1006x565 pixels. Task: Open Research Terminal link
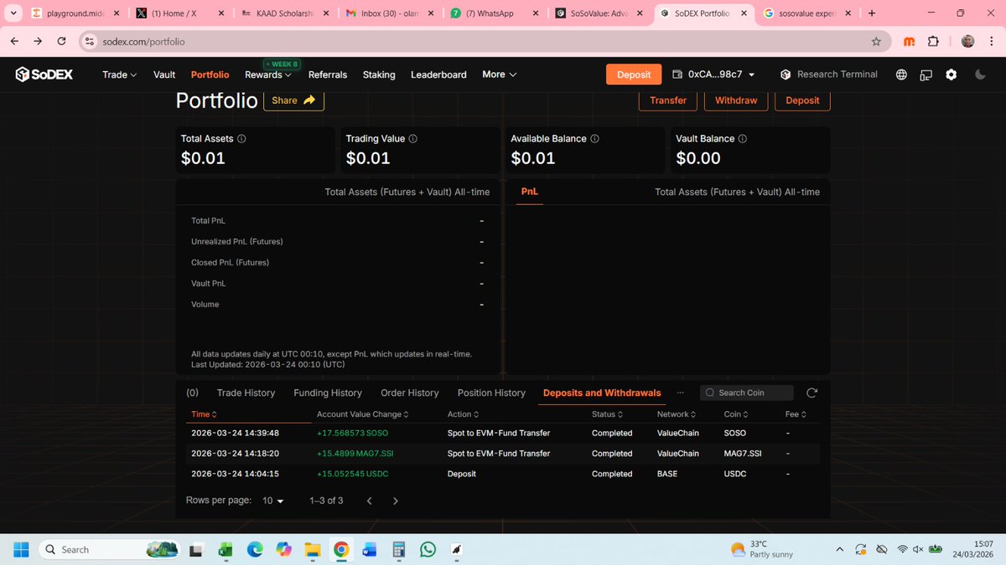829,74
